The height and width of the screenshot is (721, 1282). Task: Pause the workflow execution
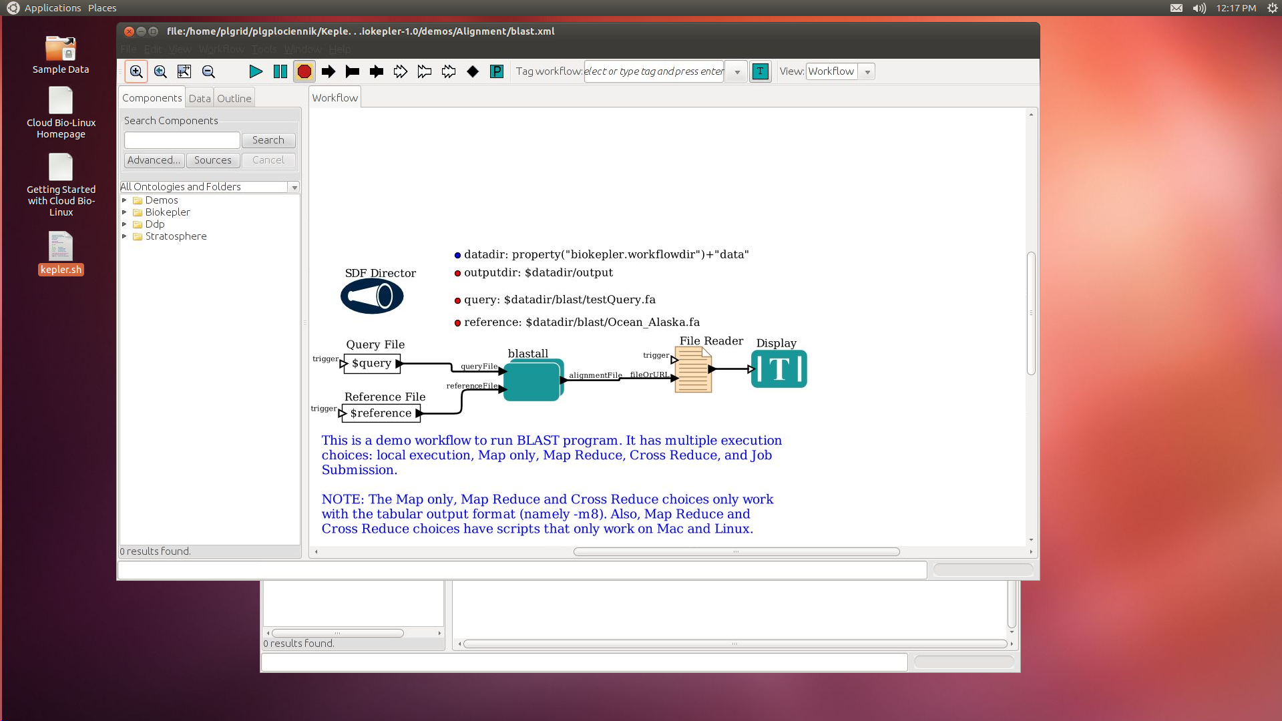[280, 71]
